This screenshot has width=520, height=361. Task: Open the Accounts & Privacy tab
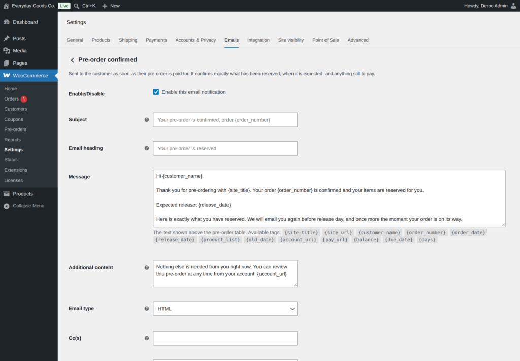tap(196, 40)
